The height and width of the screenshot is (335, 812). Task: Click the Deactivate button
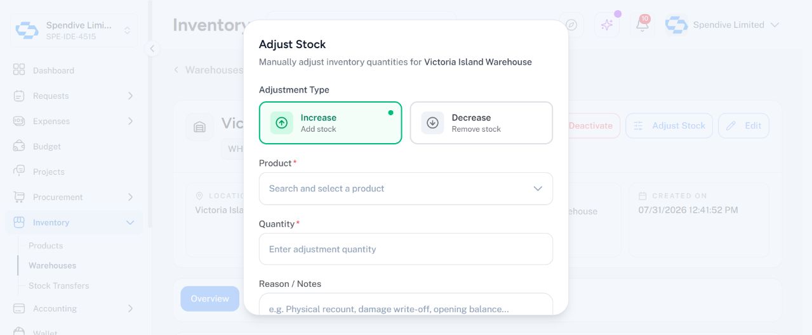(x=590, y=125)
